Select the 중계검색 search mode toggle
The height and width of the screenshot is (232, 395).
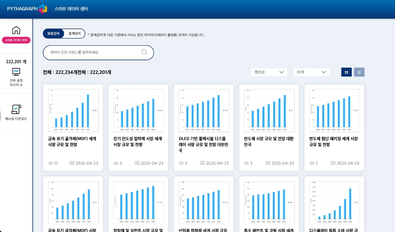74,34
